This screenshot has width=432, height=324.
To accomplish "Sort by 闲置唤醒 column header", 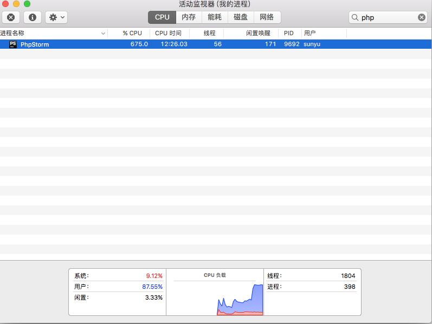I will [257, 33].
